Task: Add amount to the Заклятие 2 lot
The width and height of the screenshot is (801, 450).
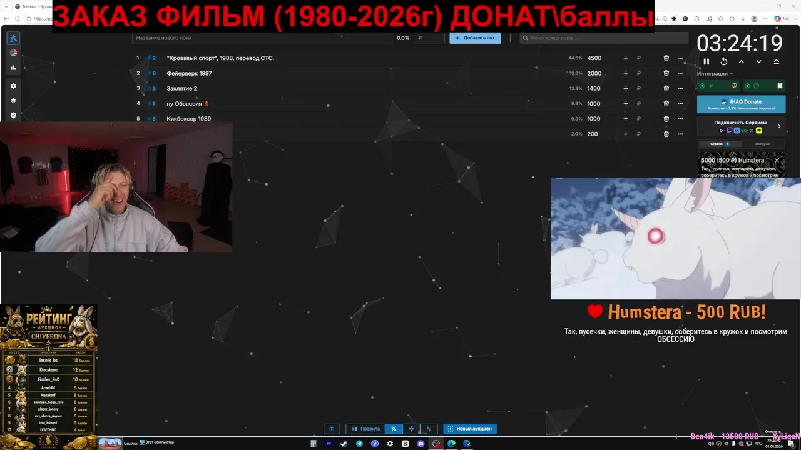Action: click(626, 88)
